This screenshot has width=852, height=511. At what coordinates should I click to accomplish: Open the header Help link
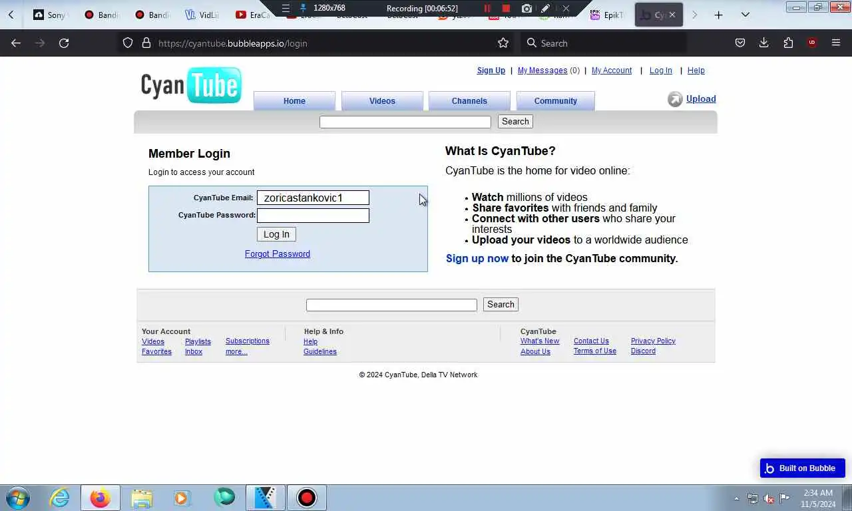click(696, 71)
